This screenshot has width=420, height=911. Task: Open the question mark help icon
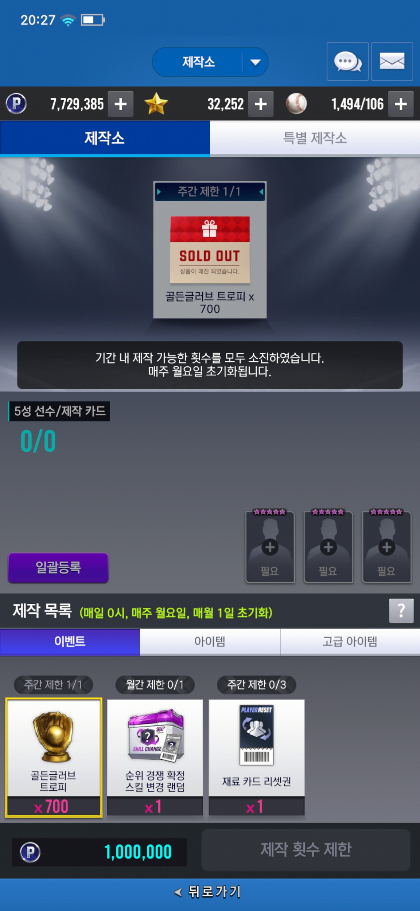tap(401, 611)
